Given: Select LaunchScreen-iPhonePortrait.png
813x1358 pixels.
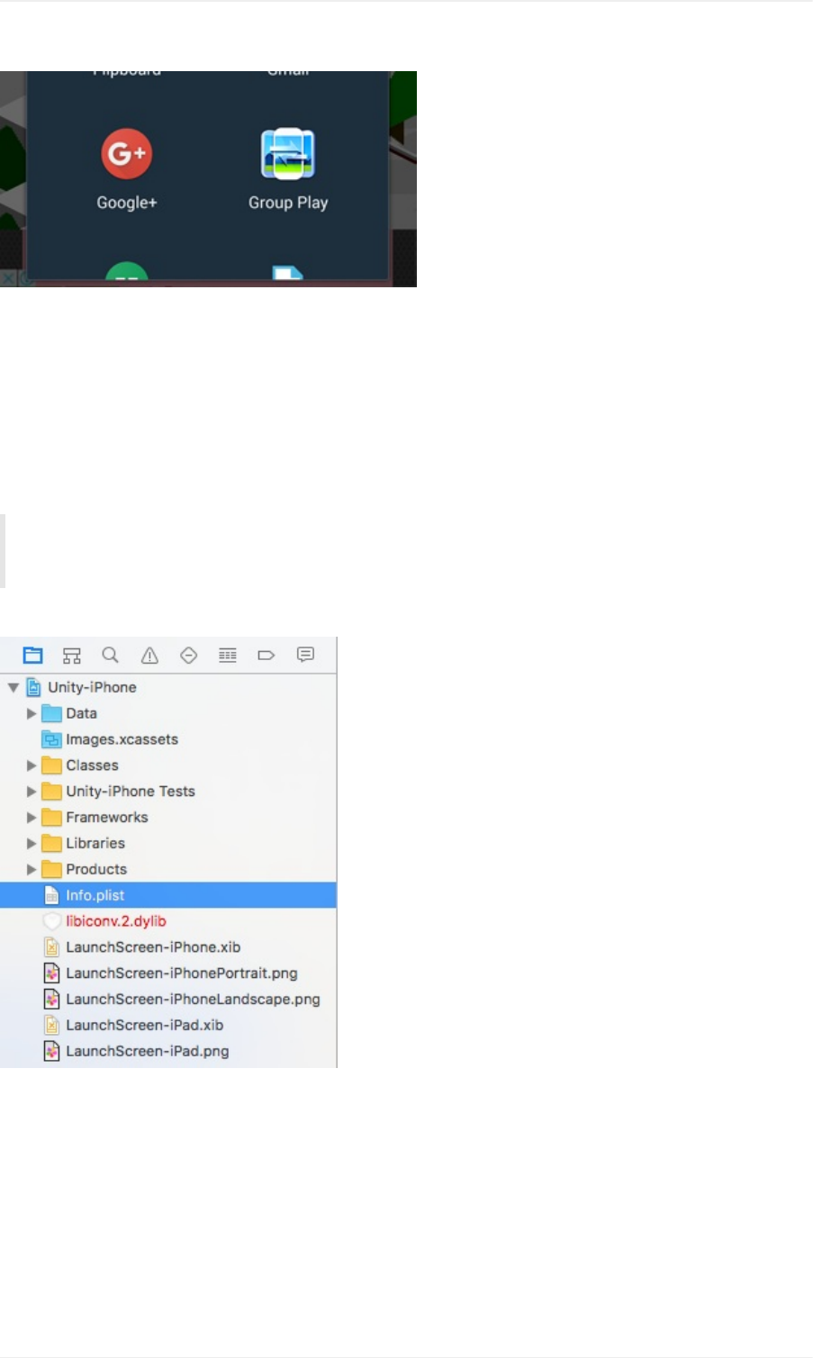Looking at the screenshot, I should click(168, 973).
